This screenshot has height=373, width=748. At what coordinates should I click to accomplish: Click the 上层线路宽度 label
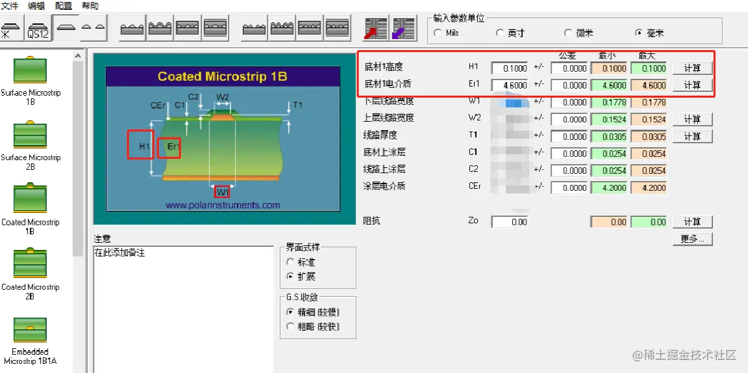(x=388, y=118)
